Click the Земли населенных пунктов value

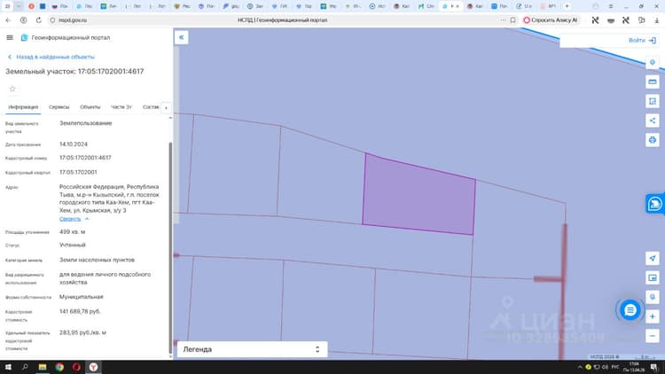(x=97, y=260)
